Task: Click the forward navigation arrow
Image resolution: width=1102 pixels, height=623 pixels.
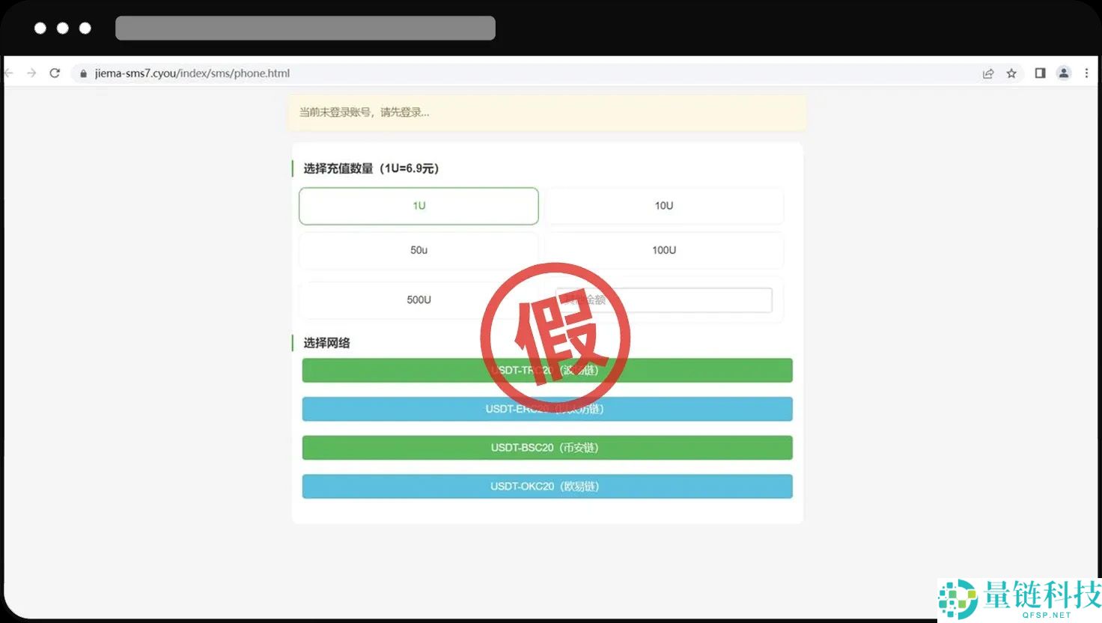Action: 31,73
